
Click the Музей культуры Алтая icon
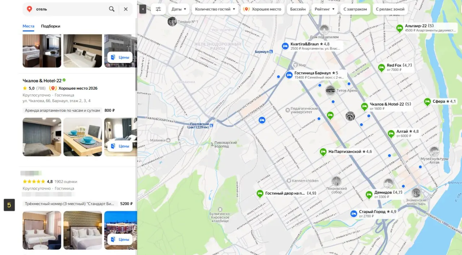pos(434,152)
